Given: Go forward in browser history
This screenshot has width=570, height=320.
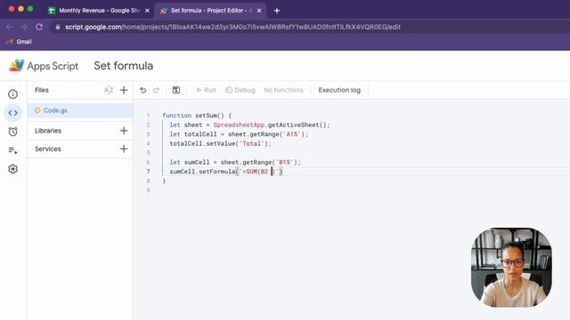Looking at the screenshot, I should click(24, 27).
